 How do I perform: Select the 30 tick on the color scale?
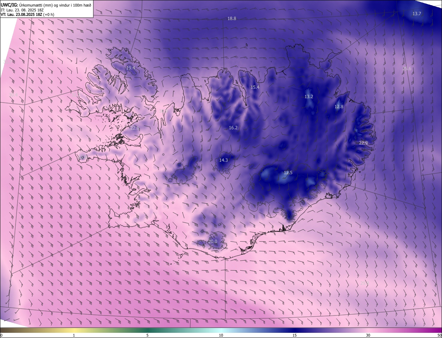(368, 335)
